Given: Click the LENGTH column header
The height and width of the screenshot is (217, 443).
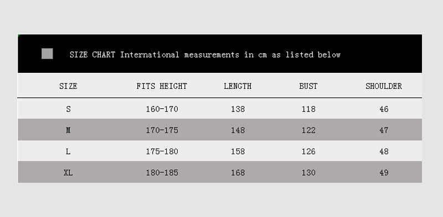Looking at the screenshot, I should pos(238,86).
